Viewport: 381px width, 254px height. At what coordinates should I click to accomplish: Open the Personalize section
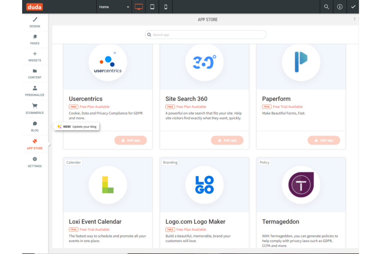pyautogui.click(x=34, y=91)
